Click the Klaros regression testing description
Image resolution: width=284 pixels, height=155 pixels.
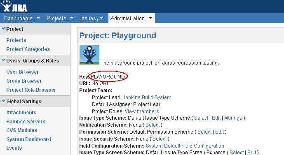click(160, 62)
